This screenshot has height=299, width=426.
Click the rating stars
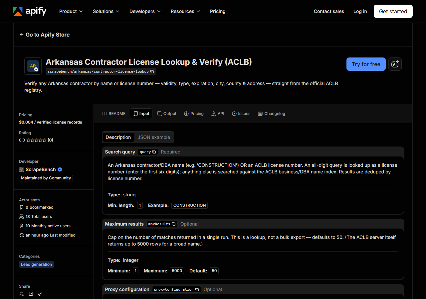tap(36, 140)
